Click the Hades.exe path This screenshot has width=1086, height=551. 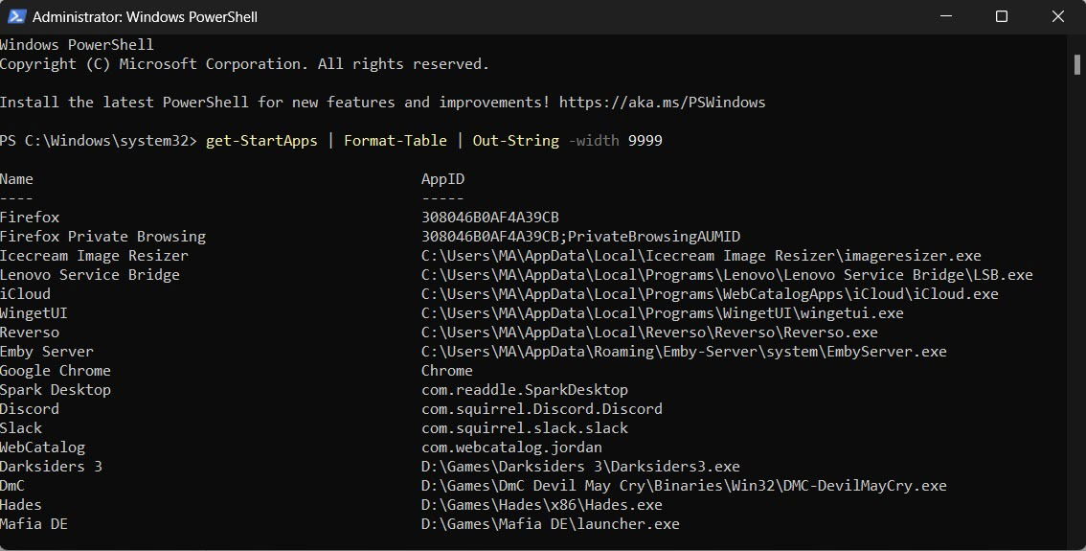coord(542,505)
